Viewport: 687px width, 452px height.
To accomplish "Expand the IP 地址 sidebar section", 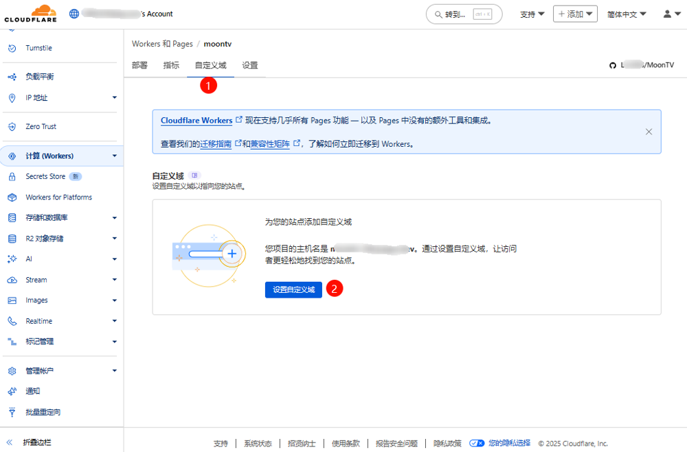I will pos(114,98).
